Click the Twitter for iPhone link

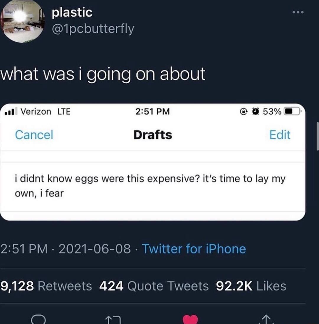[194, 249]
